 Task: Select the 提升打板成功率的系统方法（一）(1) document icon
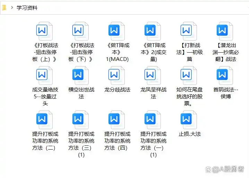tap(153, 120)
